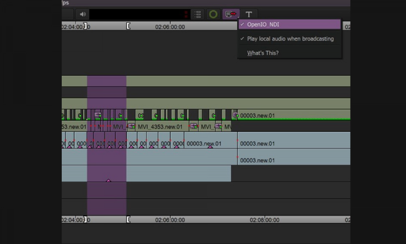This screenshot has width=406, height=244.
Task: Select the [ mark bracket on the bottom ruler
Action: click(128, 220)
